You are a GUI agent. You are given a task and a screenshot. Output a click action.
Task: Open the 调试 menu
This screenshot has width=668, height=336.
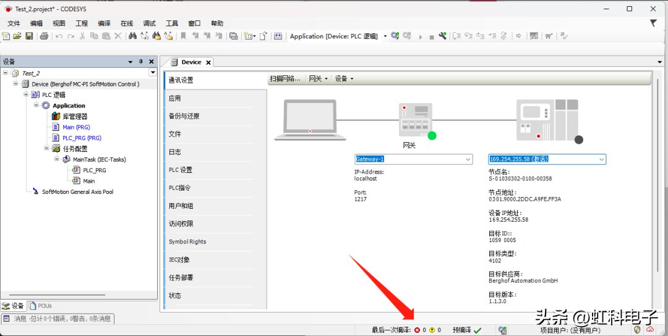[x=149, y=23]
